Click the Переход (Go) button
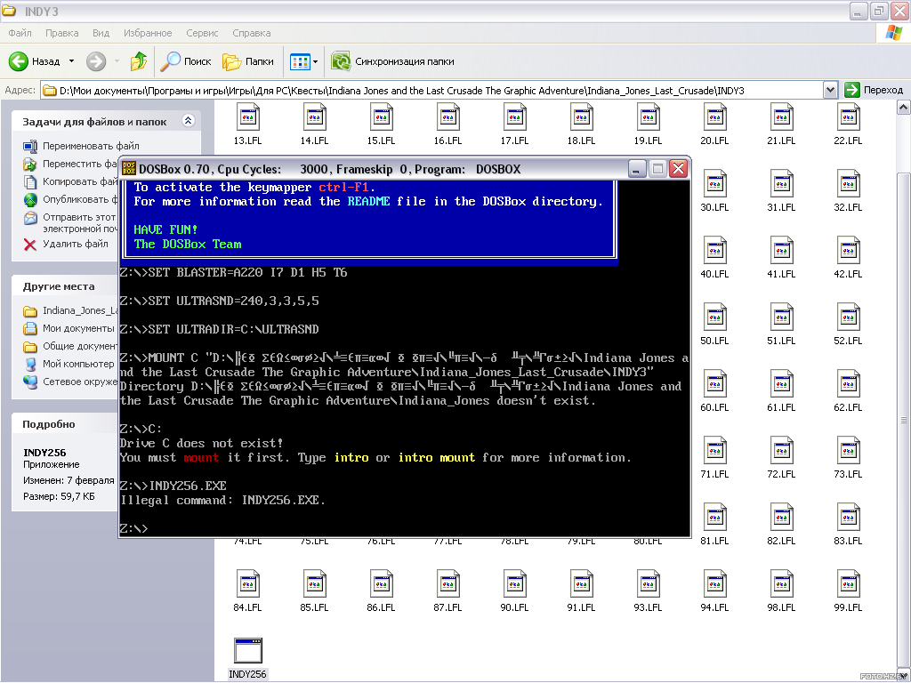 pyautogui.click(x=874, y=90)
